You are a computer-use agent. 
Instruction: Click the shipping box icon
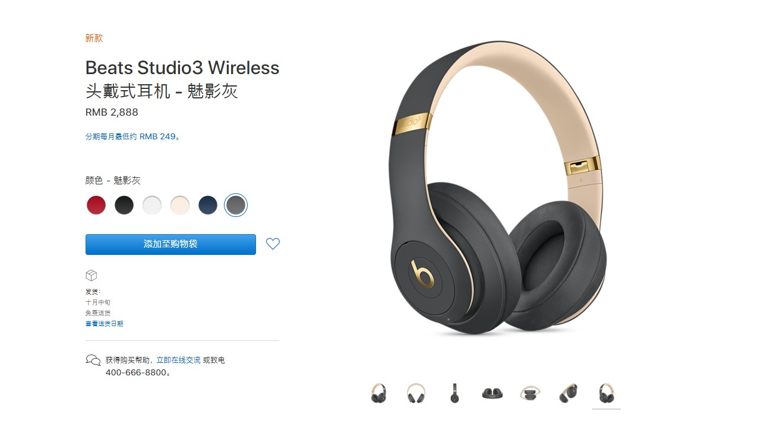point(91,276)
